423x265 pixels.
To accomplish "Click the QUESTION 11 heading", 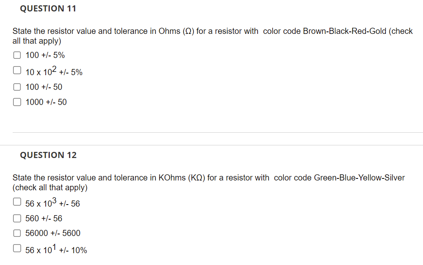I will (x=48, y=8).
